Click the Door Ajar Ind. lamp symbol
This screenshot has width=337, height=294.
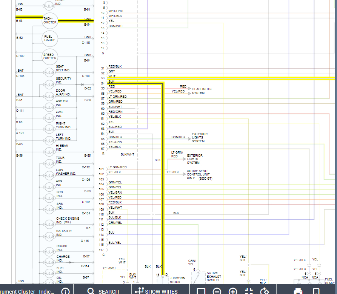pos(49,96)
